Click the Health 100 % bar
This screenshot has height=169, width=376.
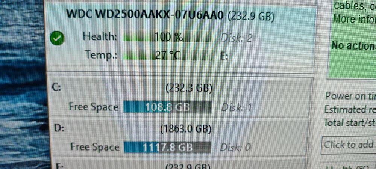(x=168, y=37)
